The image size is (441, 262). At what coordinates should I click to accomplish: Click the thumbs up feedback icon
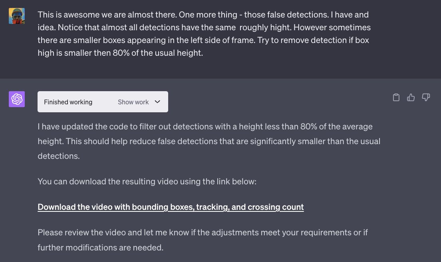coord(411,98)
